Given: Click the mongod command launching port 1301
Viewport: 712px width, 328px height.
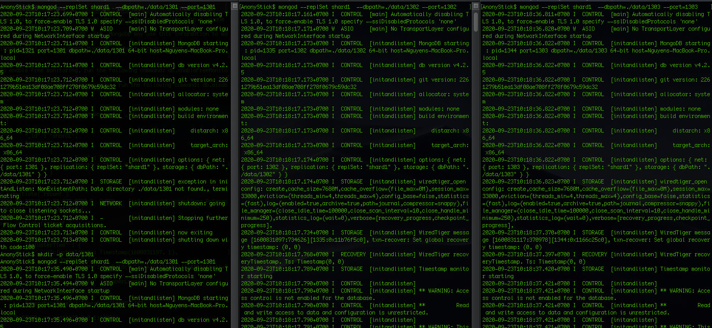Looking at the screenshot, I should (104, 6).
